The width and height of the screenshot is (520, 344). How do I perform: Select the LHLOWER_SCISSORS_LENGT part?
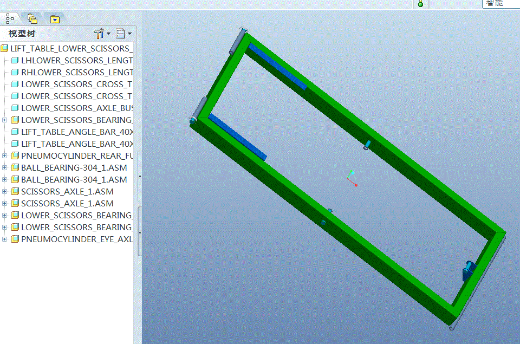pyautogui.click(x=77, y=60)
